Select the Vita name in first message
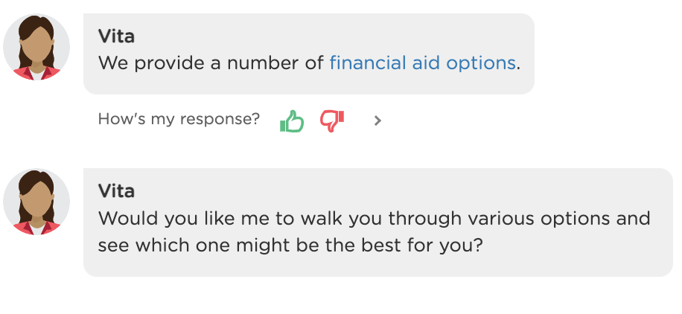The width and height of the screenshot is (682, 314). [x=116, y=36]
